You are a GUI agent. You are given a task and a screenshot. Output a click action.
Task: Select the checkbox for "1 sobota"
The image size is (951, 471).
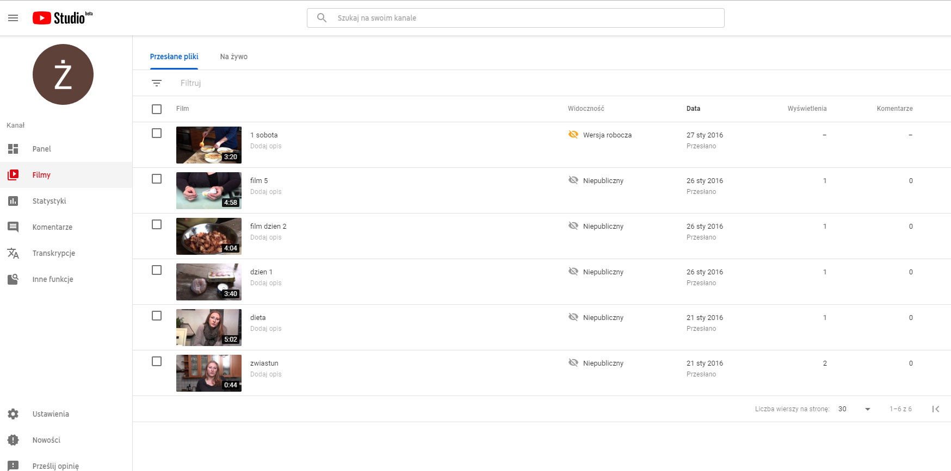157,133
